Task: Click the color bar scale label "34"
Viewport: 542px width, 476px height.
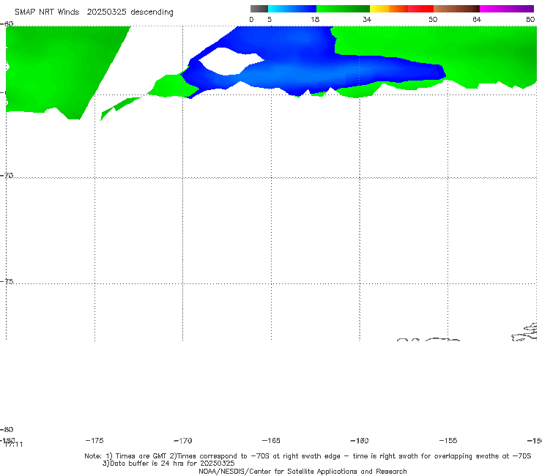Action: click(367, 19)
